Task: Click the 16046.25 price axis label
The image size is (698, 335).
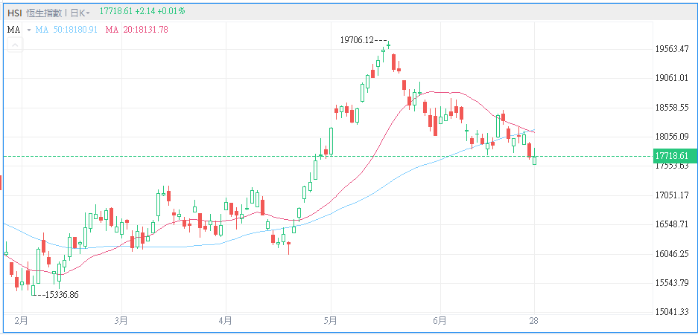Action: [672, 253]
